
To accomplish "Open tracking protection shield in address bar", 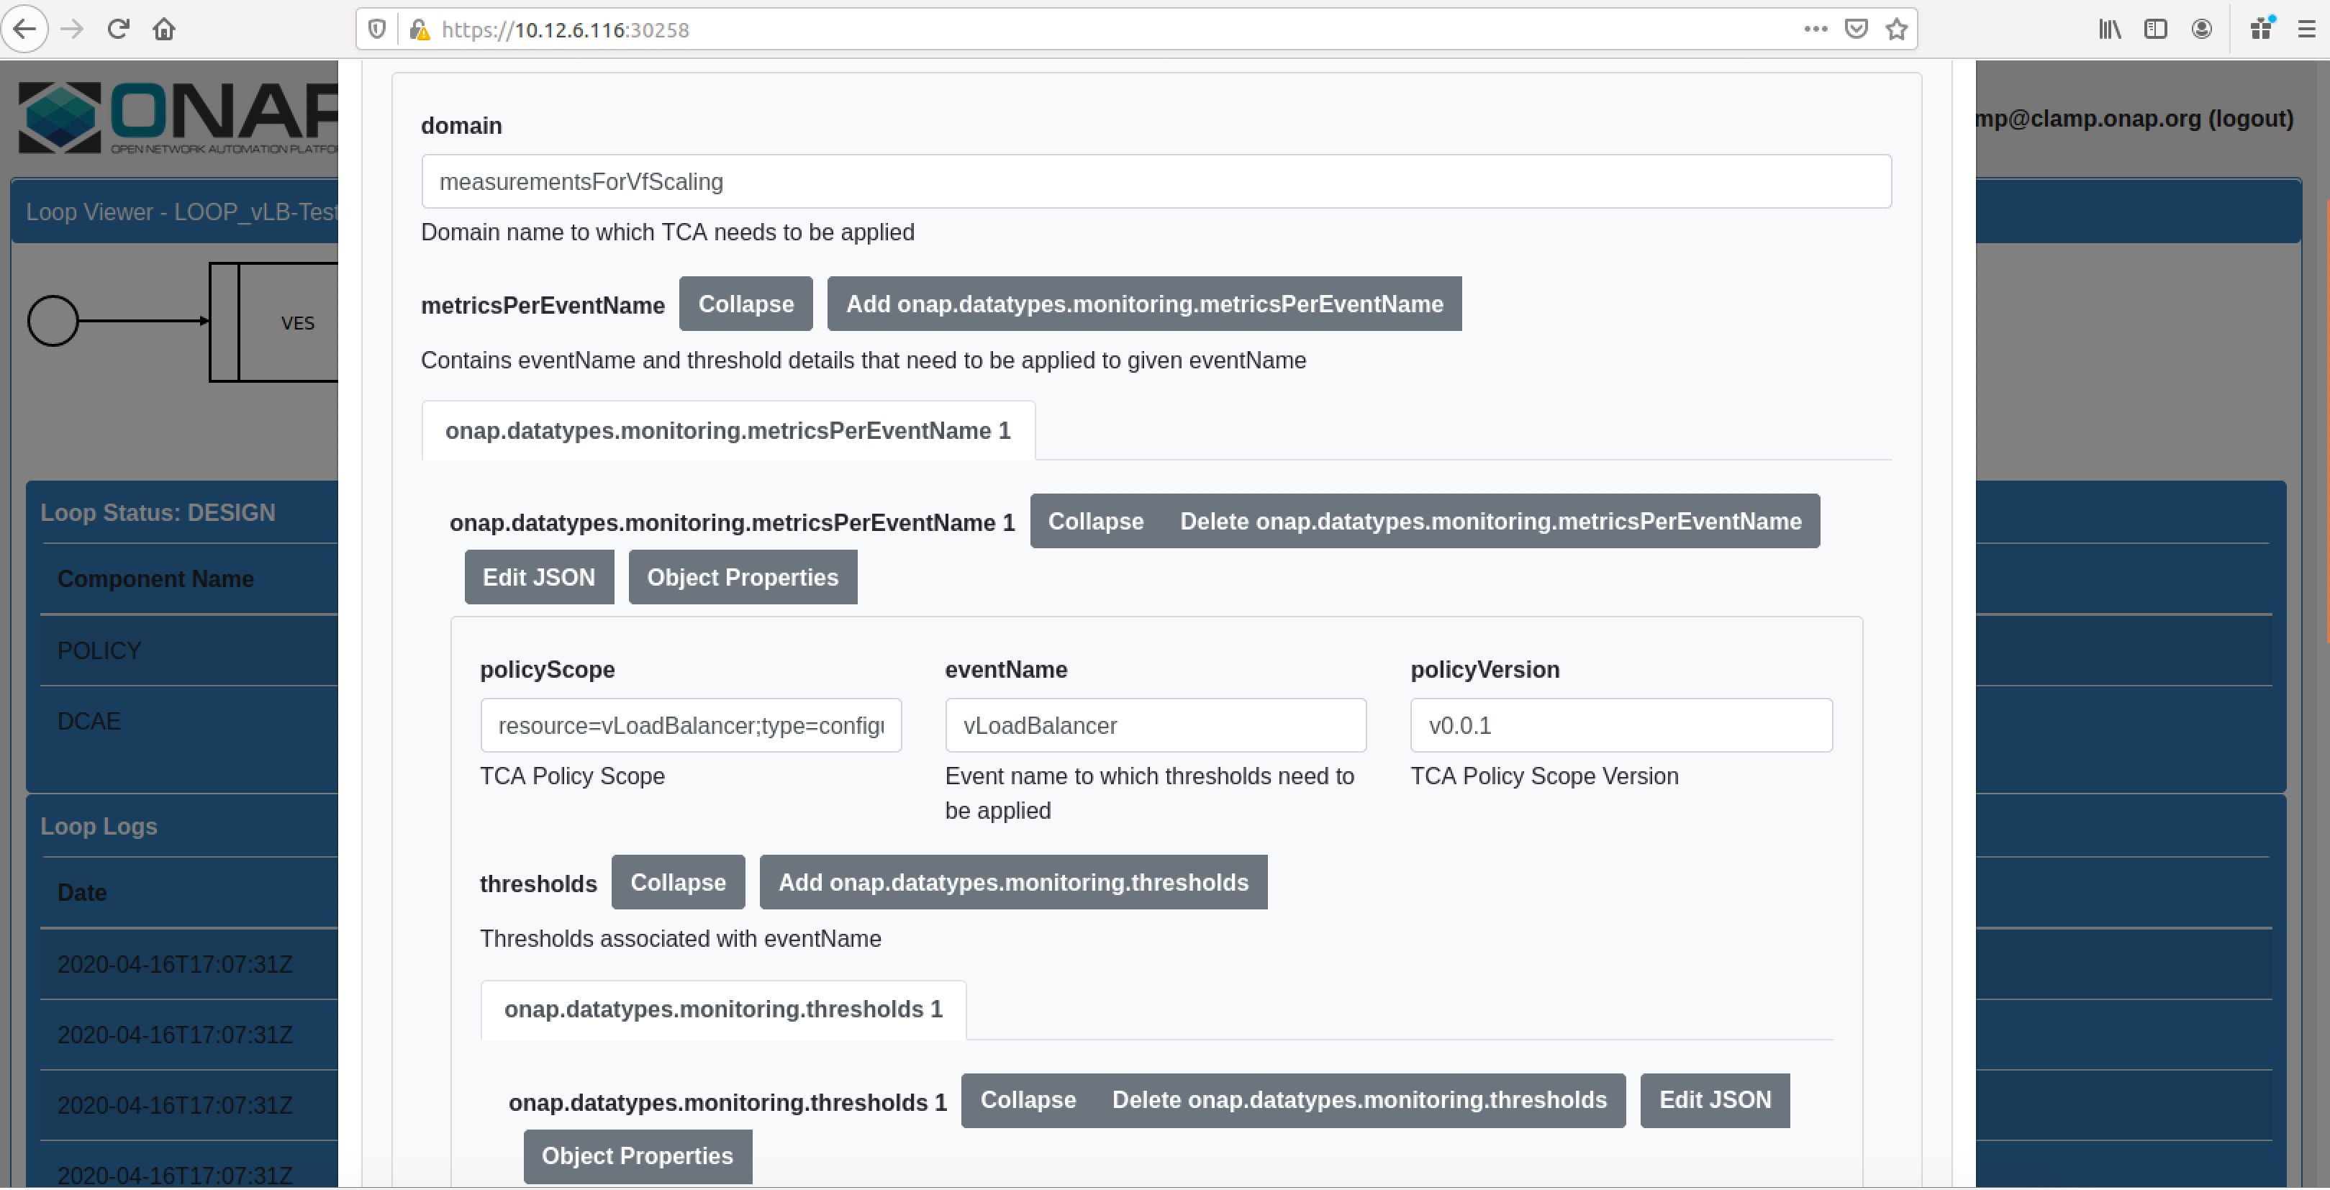I will click(x=377, y=29).
